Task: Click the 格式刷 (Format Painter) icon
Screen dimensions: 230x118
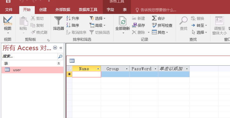Action: pos(33,32)
